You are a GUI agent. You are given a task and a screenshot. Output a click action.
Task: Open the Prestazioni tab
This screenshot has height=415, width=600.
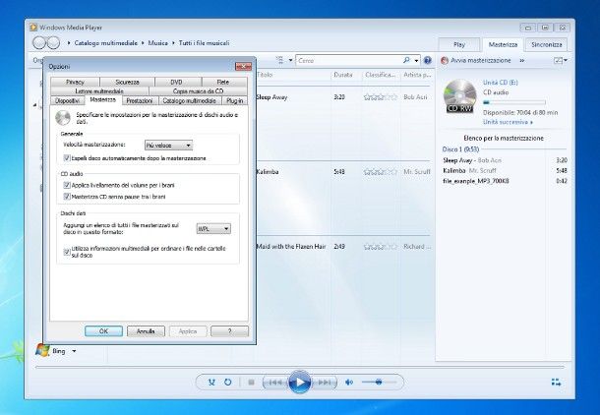coord(140,100)
